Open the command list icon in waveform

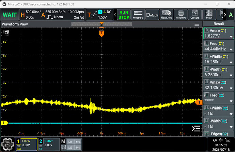click(196, 129)
